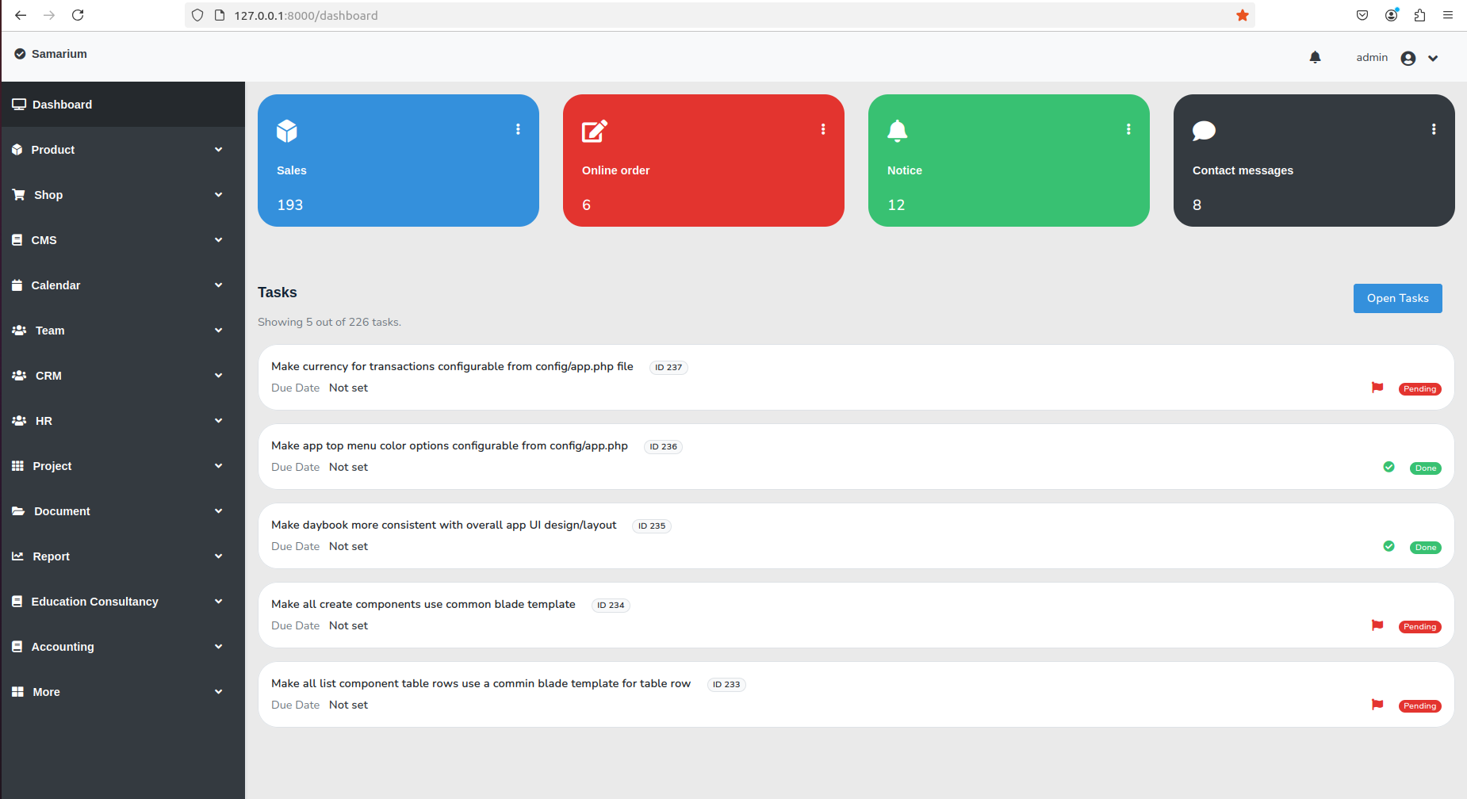Reload the page with browser refresh icon
The width and height of the screenshot is (1467, 799).
pyautogui.click(x=78, y=15)
